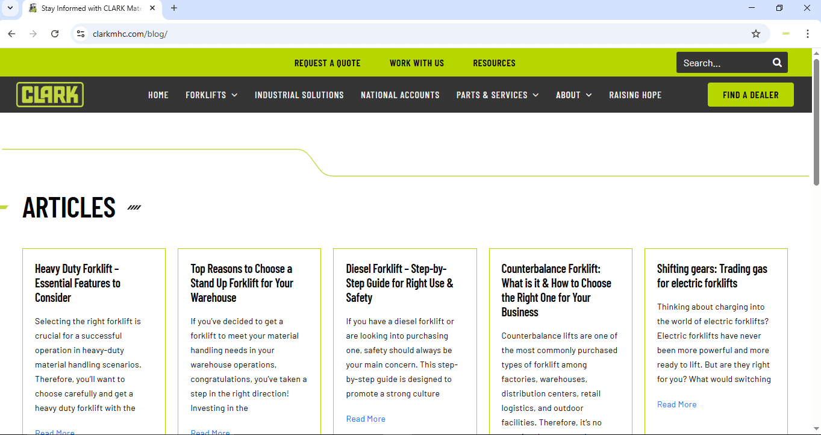Screen dimensions: 821x435
Task: Open the Heavy Duty Forklift article title
Action: pos(78,283)
